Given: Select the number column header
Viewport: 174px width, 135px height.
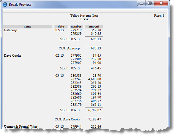Looking at the screenshot, I should (x=76, y=26).
